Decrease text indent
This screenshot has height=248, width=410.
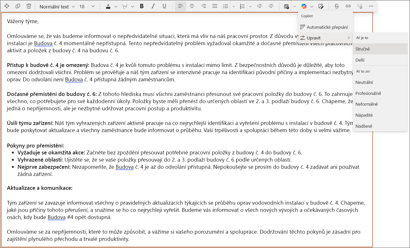pyautogui.click(x=271, y=6)
